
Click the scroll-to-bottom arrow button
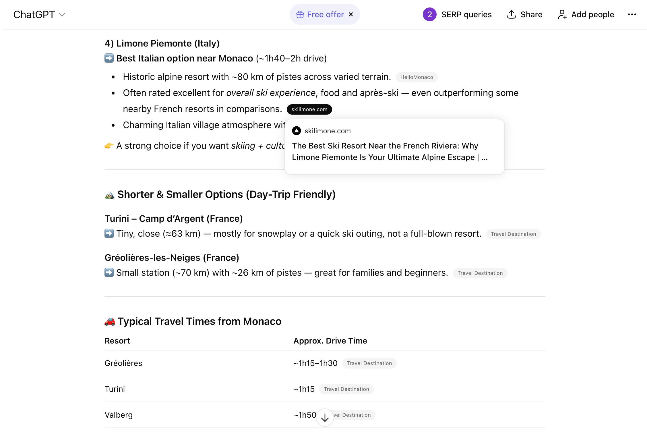pyautogui.click(x=325, y=418)
